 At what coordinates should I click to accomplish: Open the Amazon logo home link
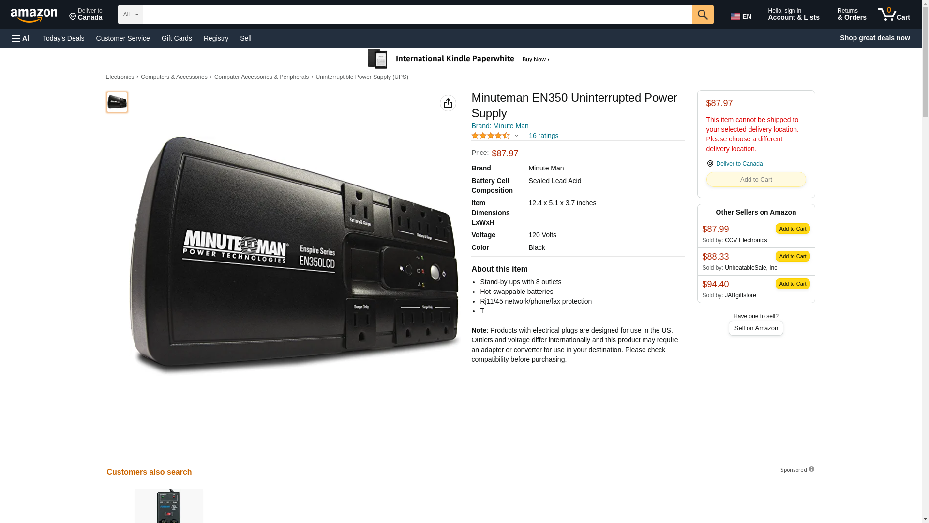(x=34, y=15)
